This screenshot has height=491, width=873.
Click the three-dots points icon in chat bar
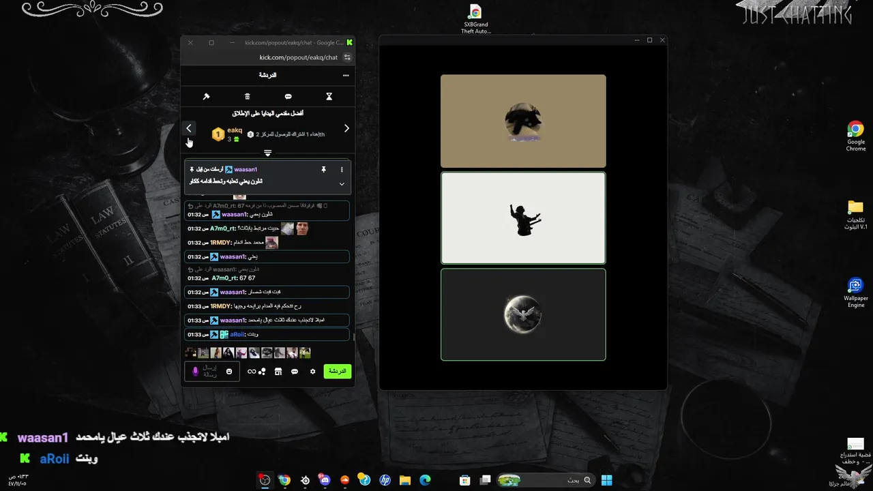[x=262, y=372]
